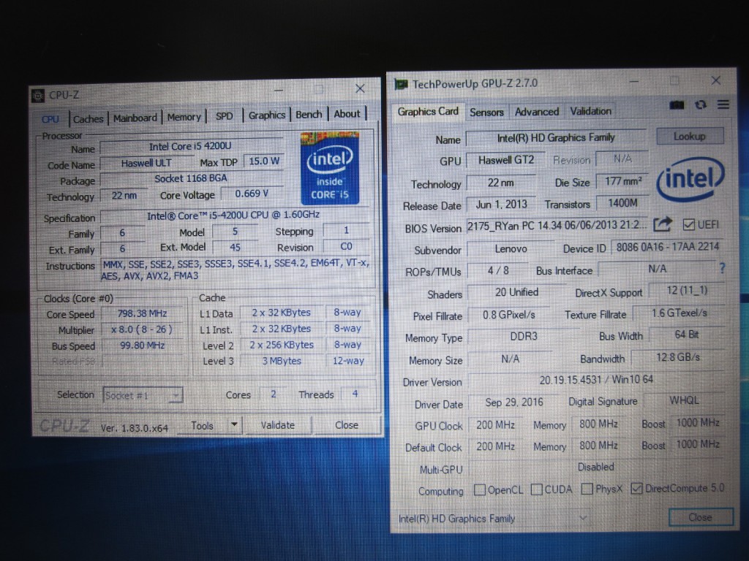Click the Bandwidth value 12.8 GB/s

tap(678, 357)
